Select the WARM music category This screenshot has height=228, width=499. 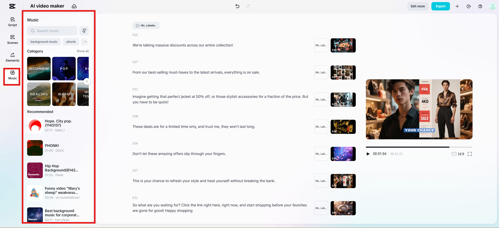pyautogui.click(x=64, y=94)
